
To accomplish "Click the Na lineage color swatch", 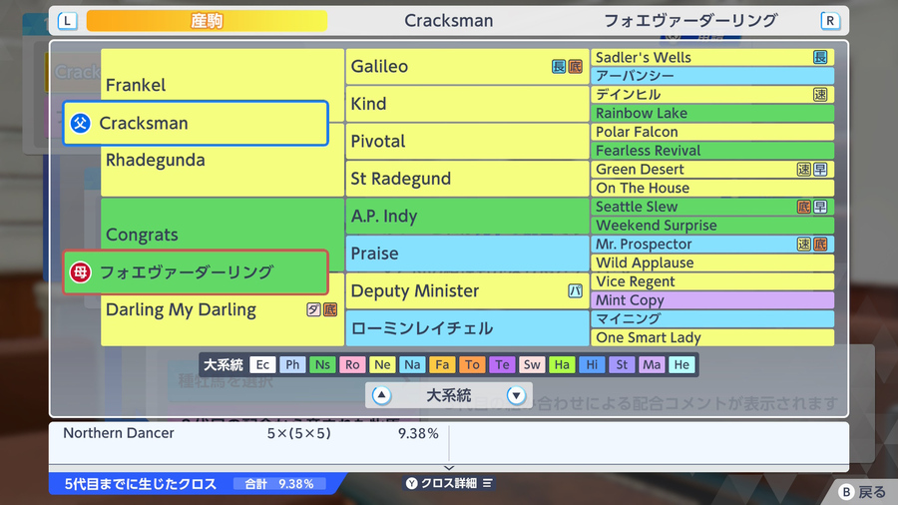I will pyautogui.click(x=412, y=364).
